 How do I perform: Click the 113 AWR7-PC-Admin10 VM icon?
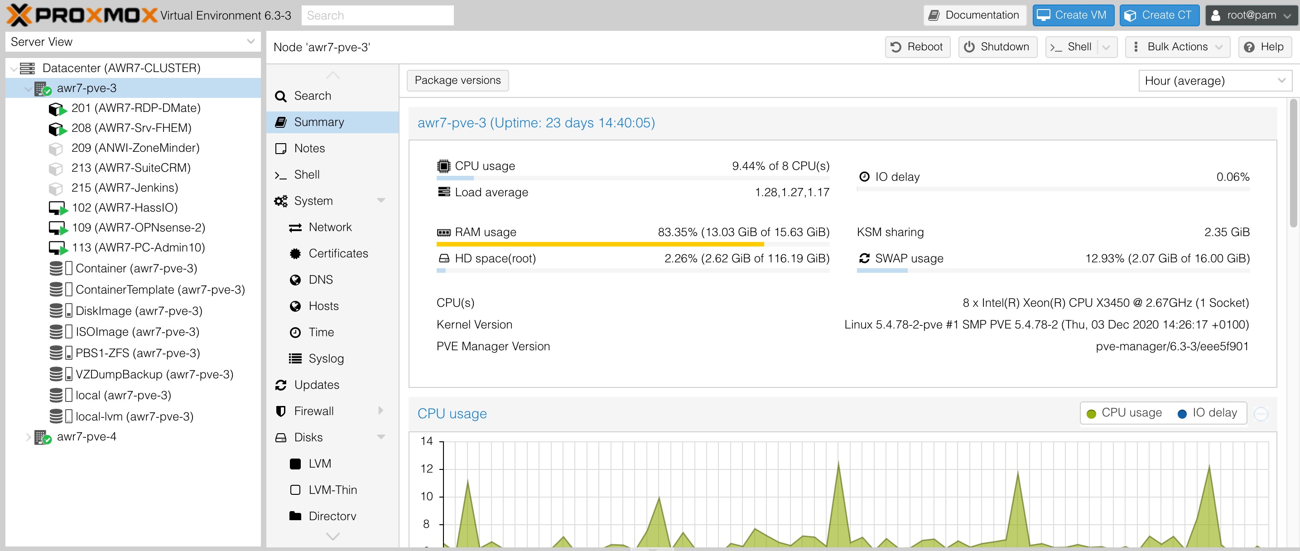coord(58,248)
